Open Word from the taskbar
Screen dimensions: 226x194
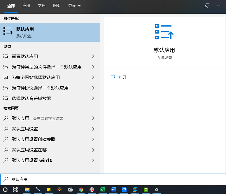pos(113,190)
